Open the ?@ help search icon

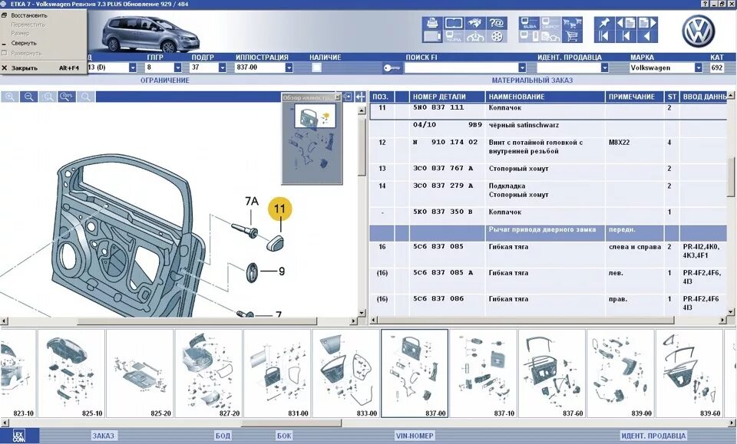coord(495,22)
